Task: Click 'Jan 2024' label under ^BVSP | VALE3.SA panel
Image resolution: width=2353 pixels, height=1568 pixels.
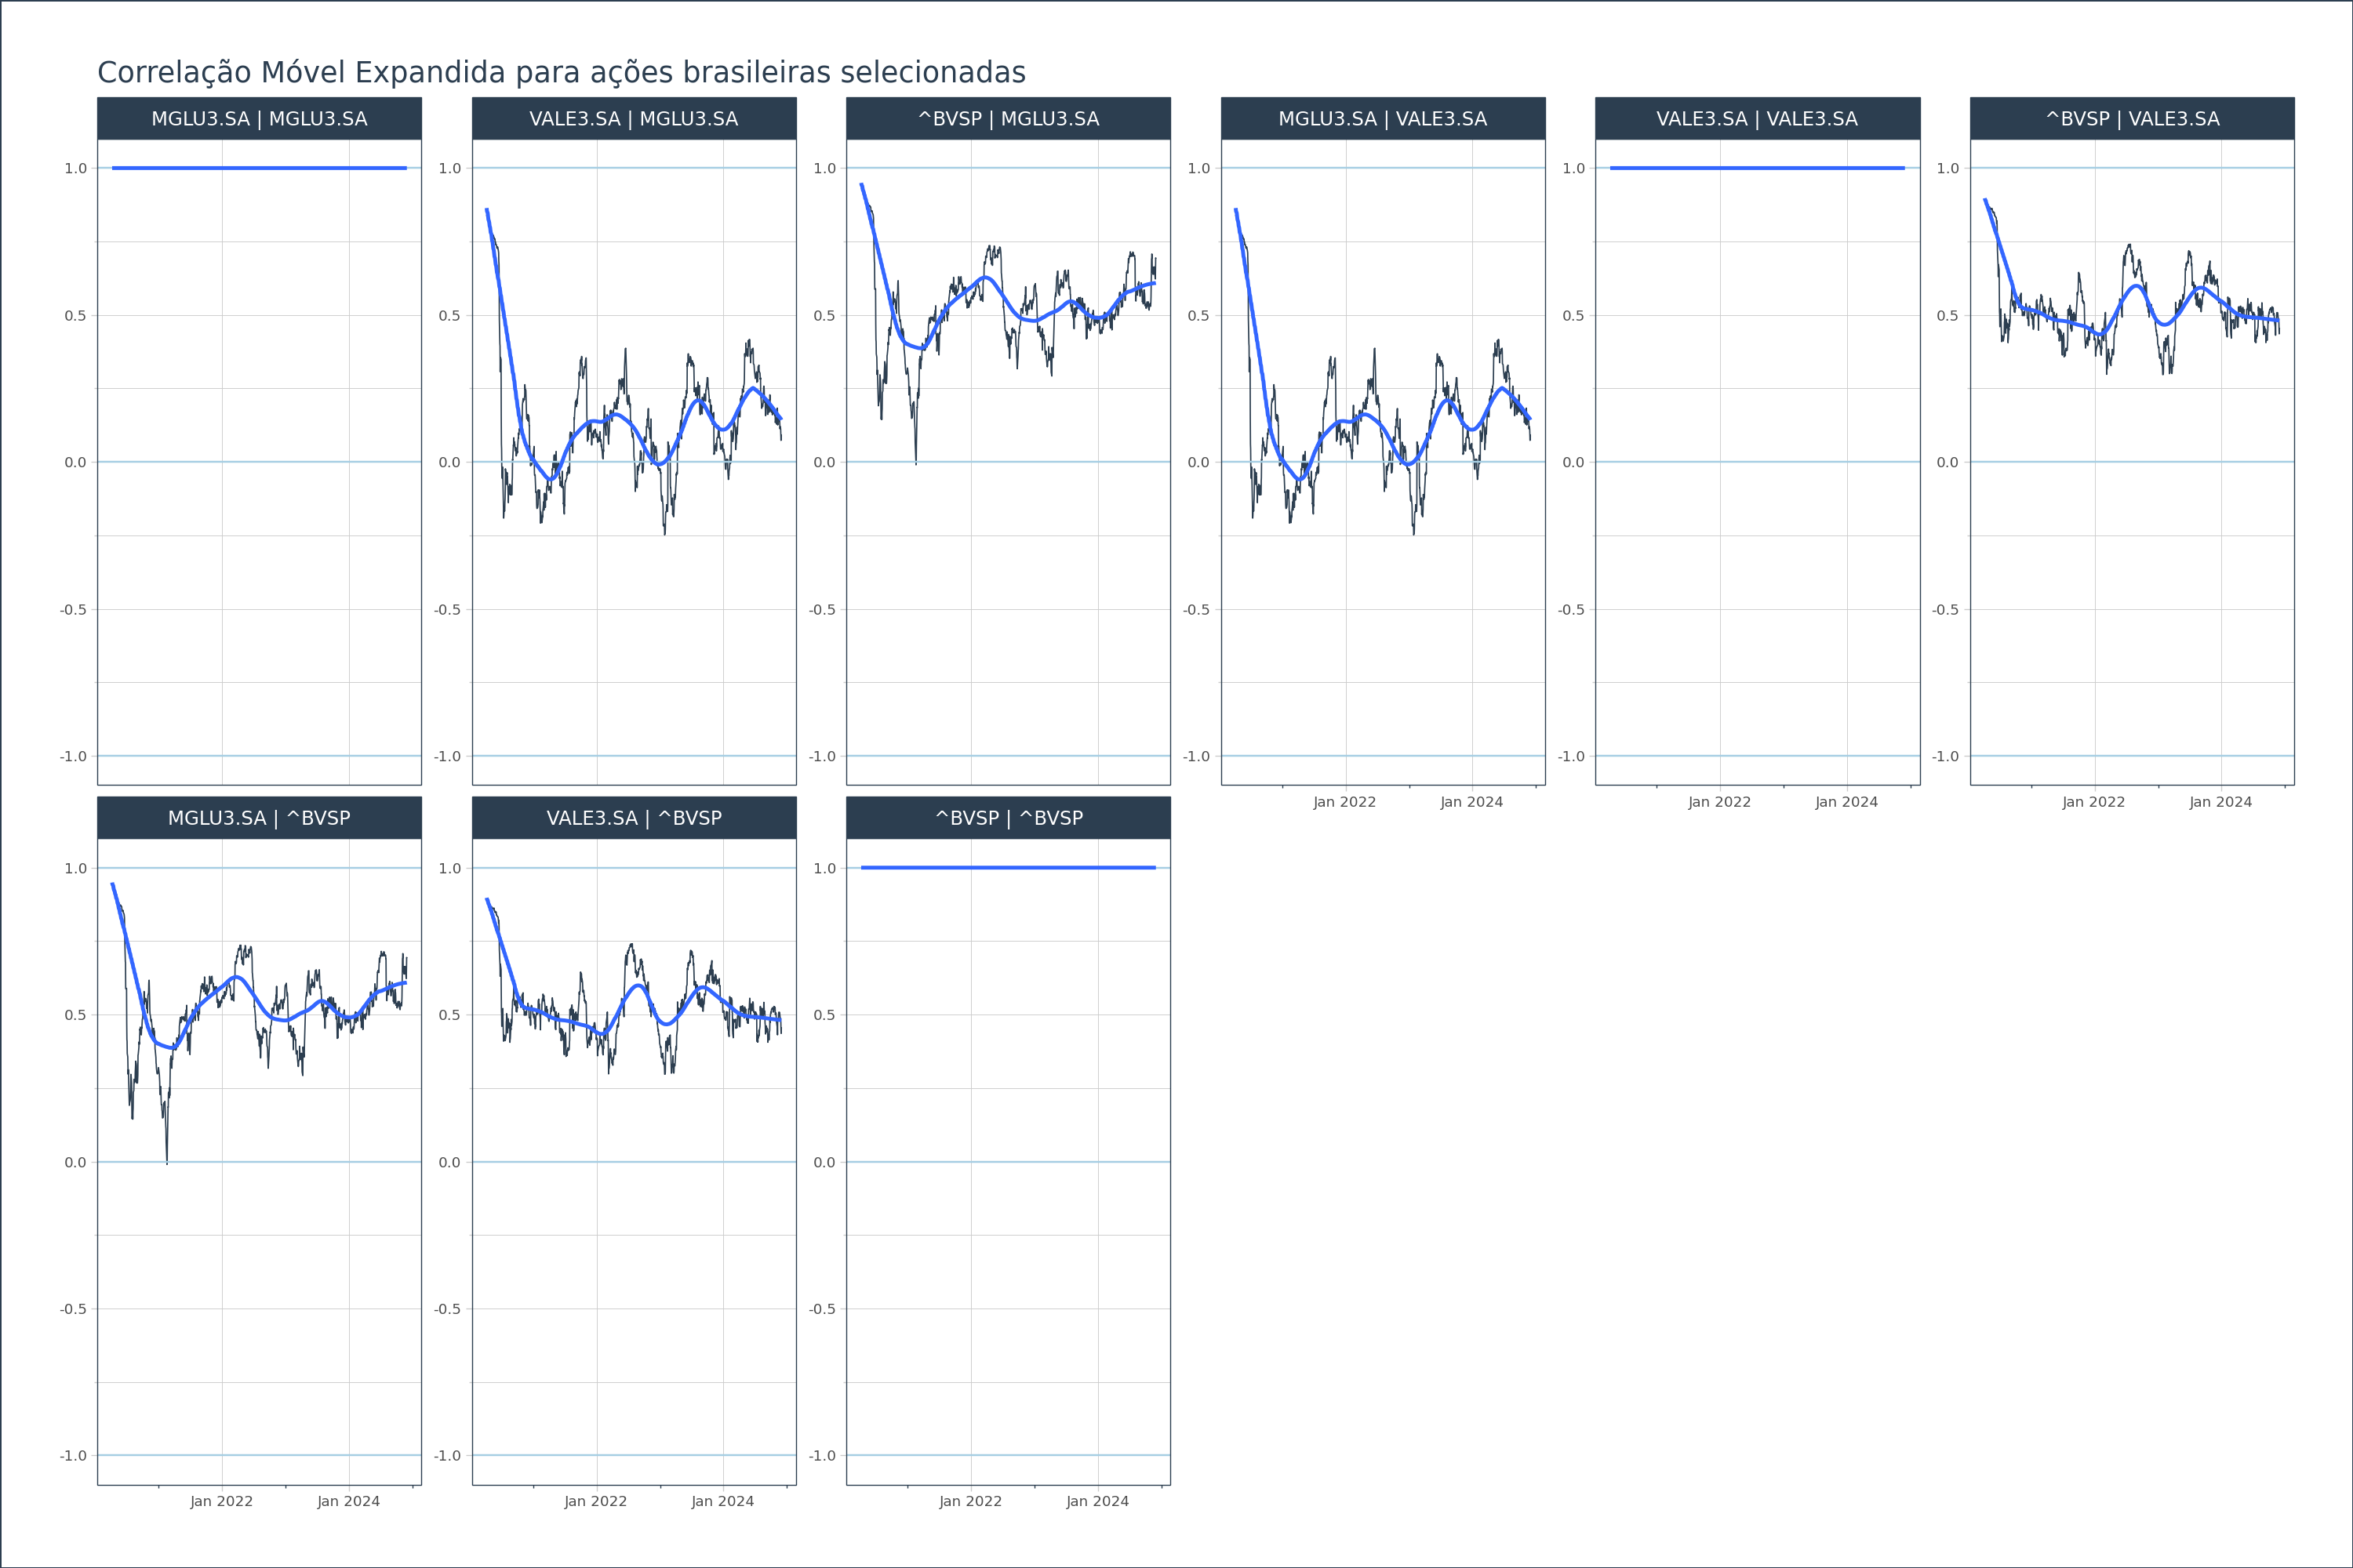Action: click(x=2220, y=802)
